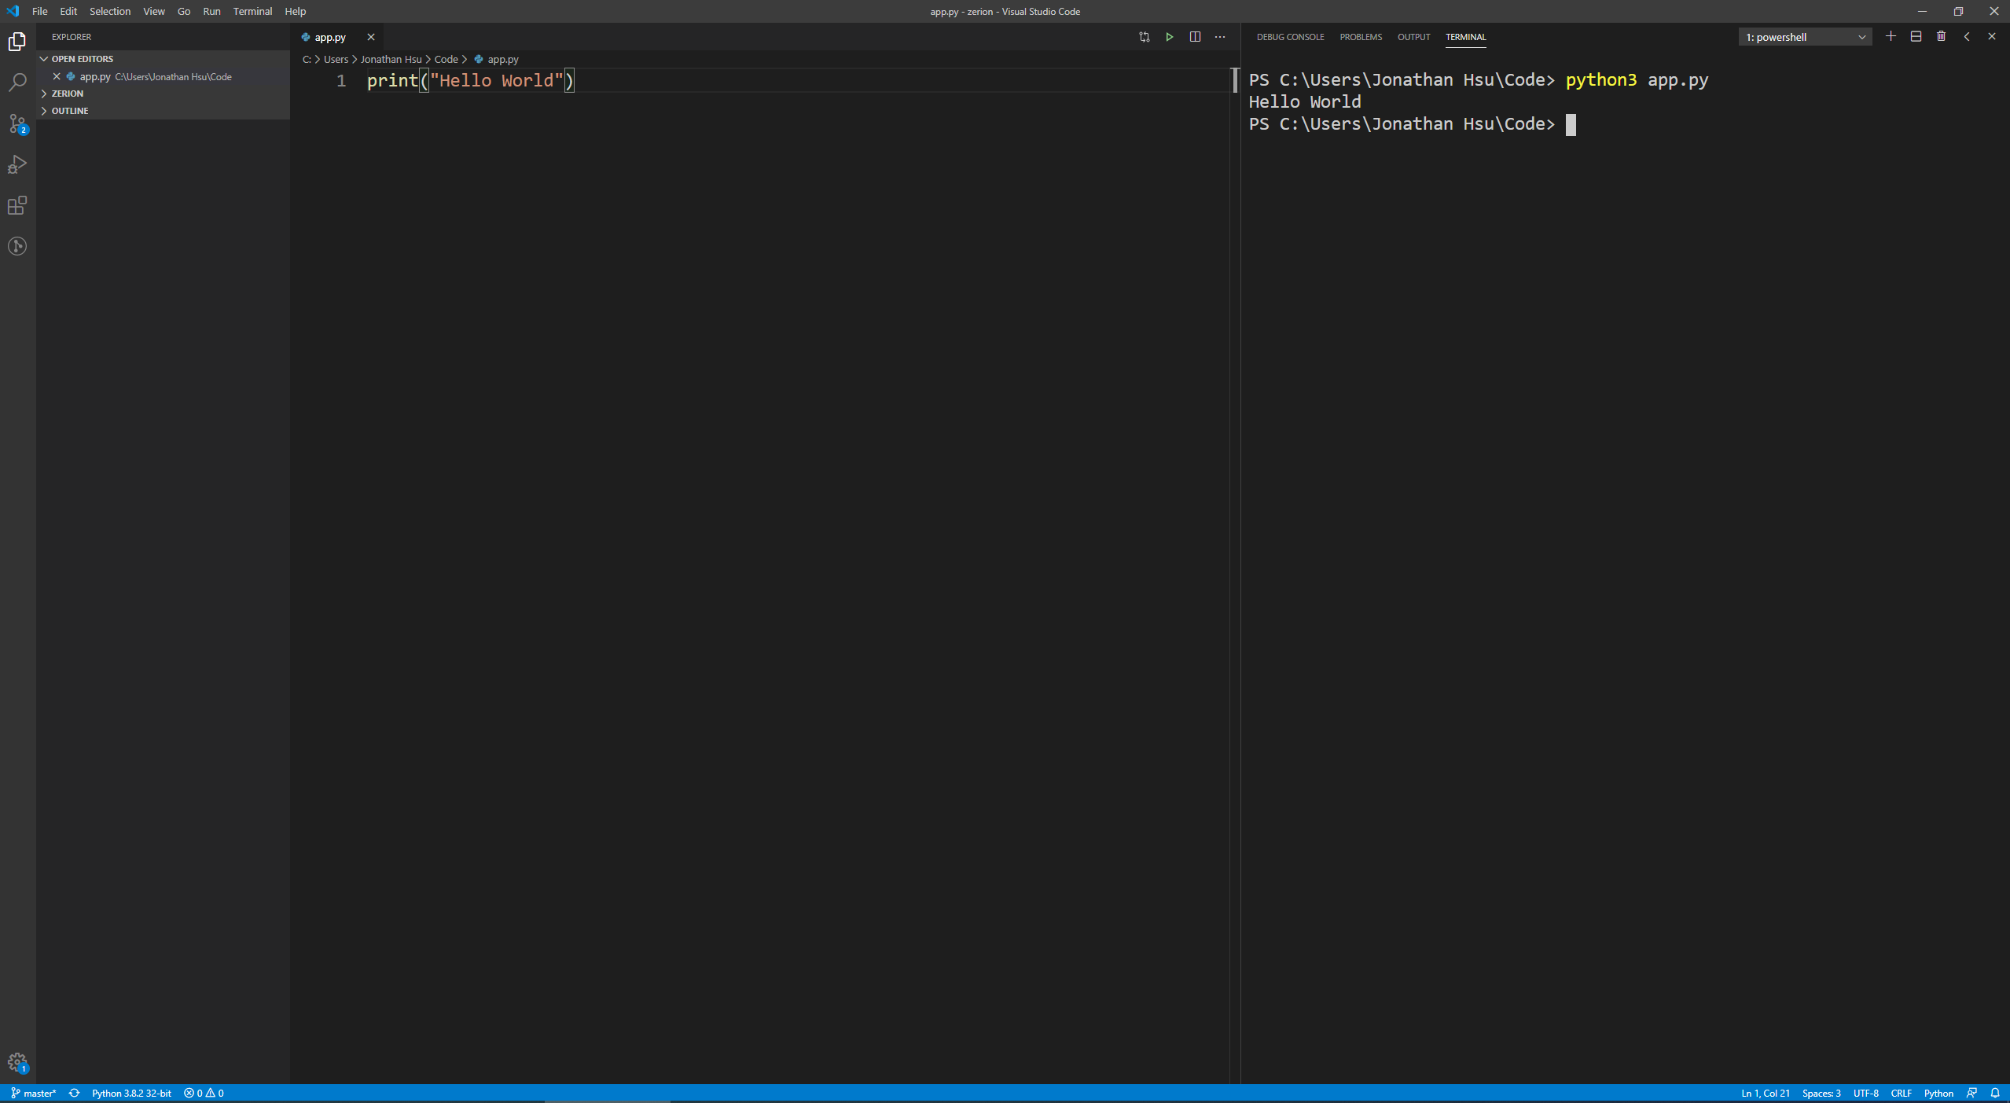Click the synchronize changes icon in status bar
The image size is (2010, 1103).
coord(74,1093)
